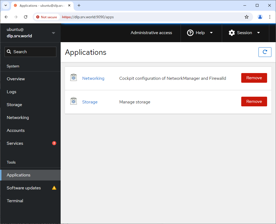Viewport: 276px width, 224px height.
Task: Focus the sidebar Search field
Action: (30, 52)
